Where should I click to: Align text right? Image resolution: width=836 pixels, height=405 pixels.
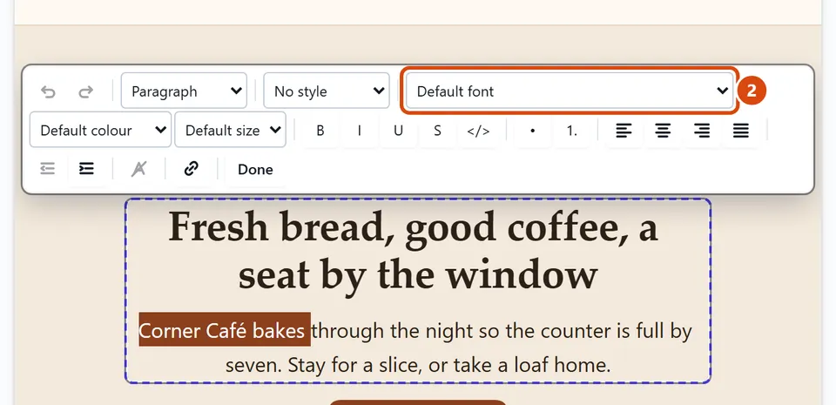702,131
